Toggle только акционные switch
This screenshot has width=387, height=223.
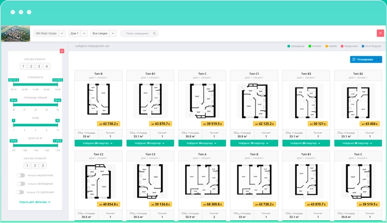[21, 176]
